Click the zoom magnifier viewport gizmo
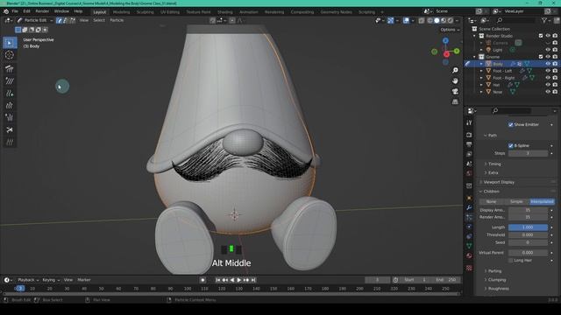The height and width of the screenshot is (315, 561). 455,70
